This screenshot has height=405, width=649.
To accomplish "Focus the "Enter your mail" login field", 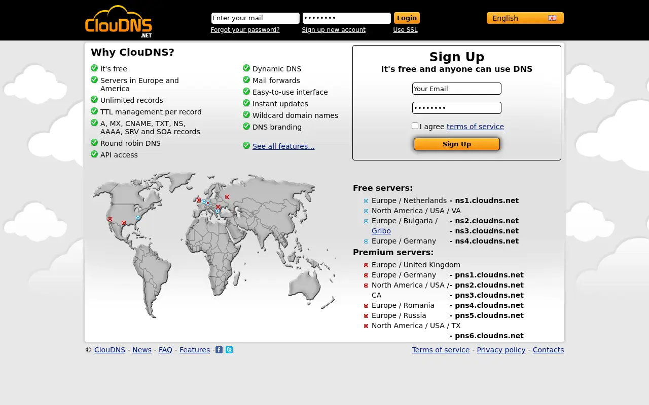I will point(256,18).
